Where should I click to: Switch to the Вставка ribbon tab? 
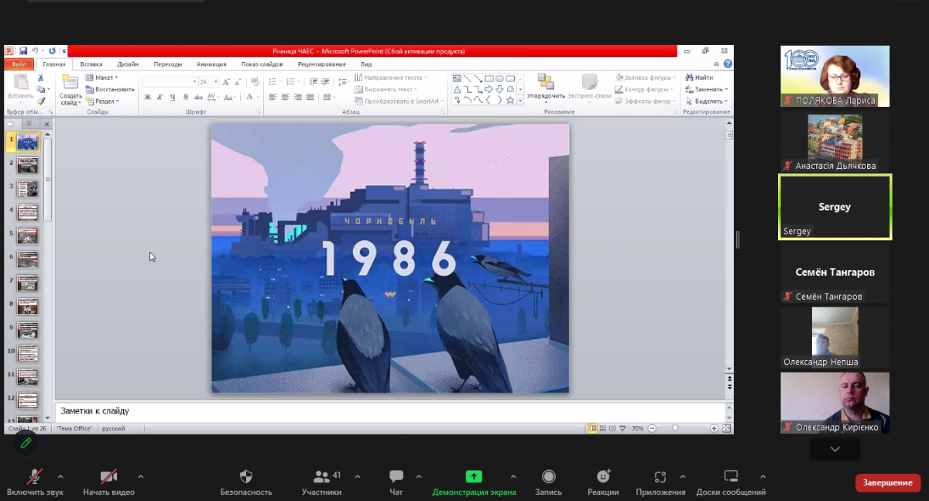pyautogui.click(x=91, y=64)
